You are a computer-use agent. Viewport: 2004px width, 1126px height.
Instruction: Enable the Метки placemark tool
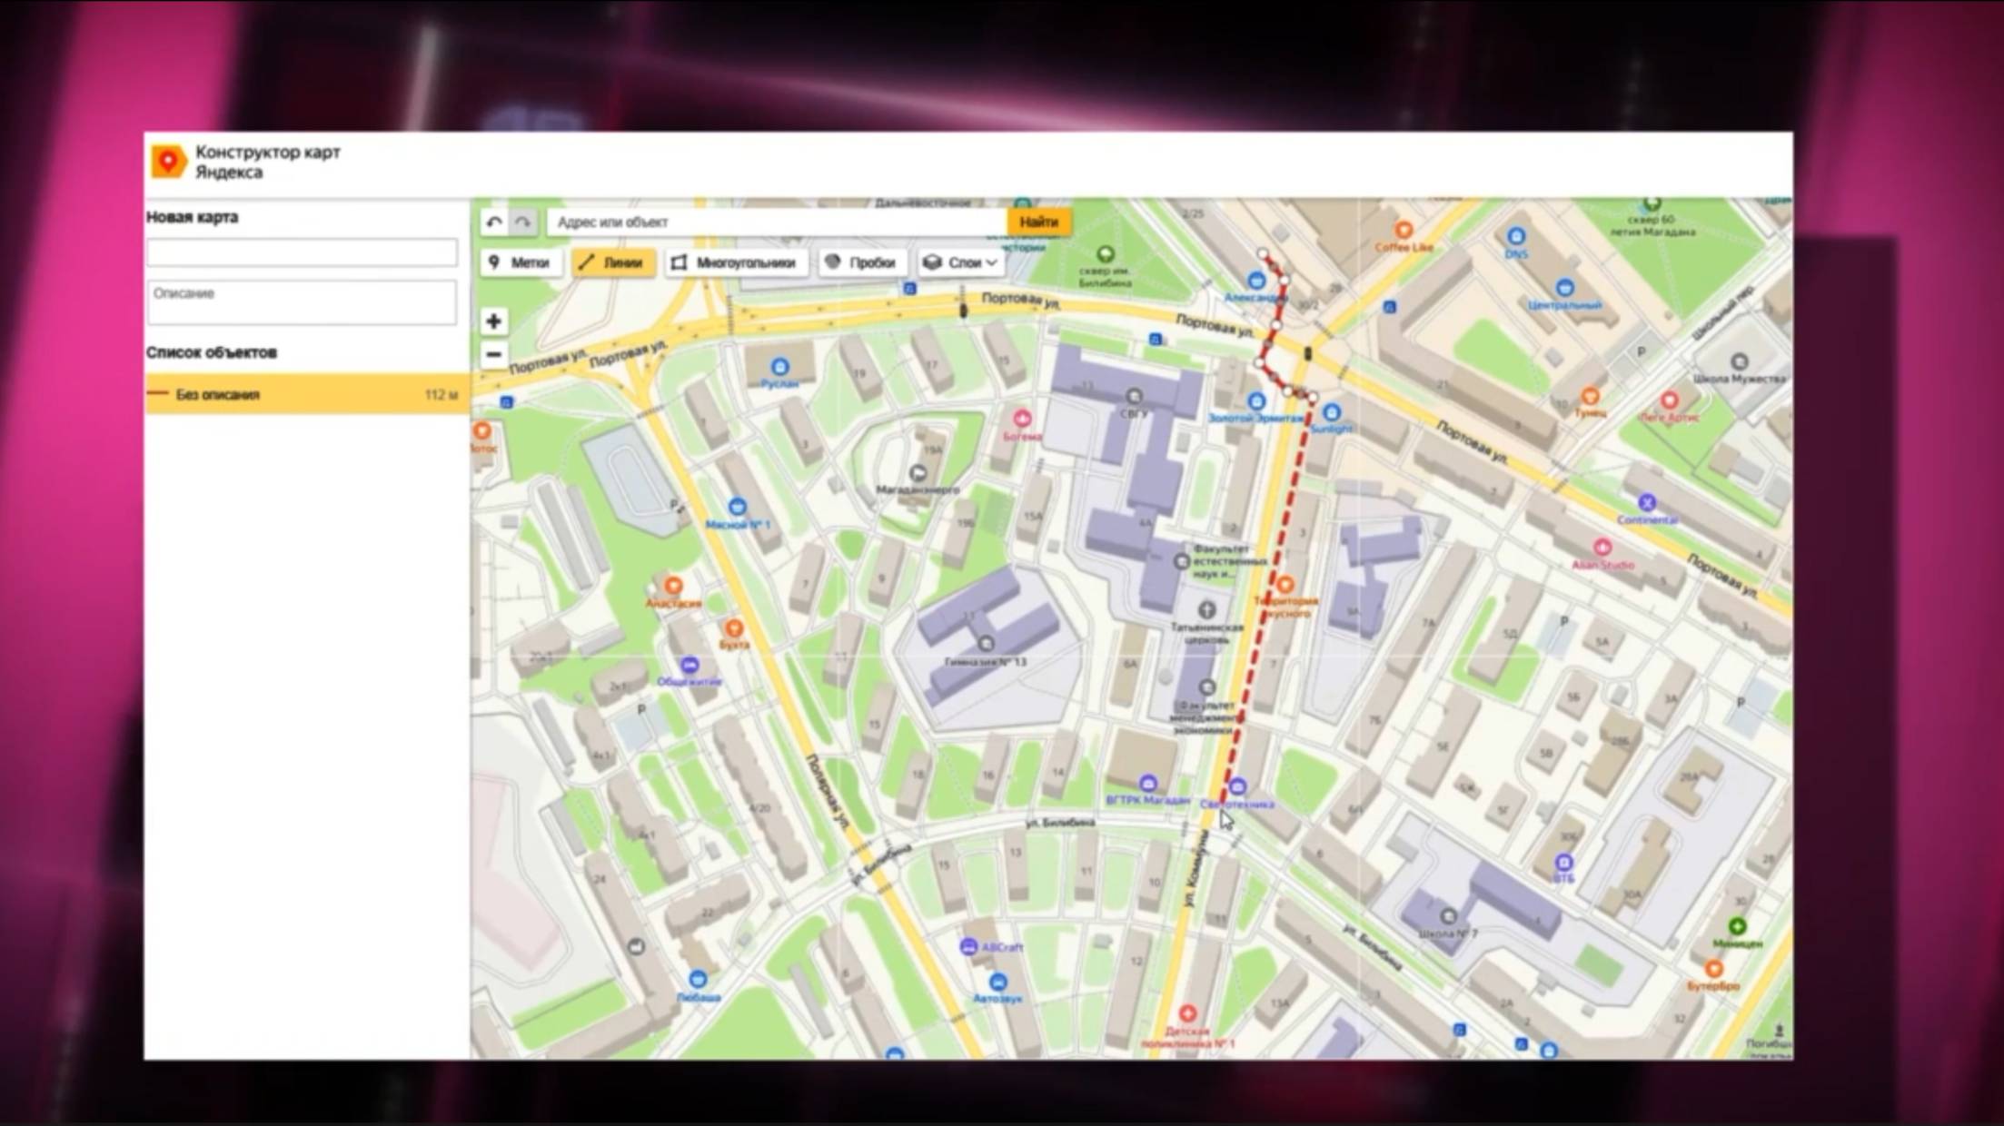point(519,262)
